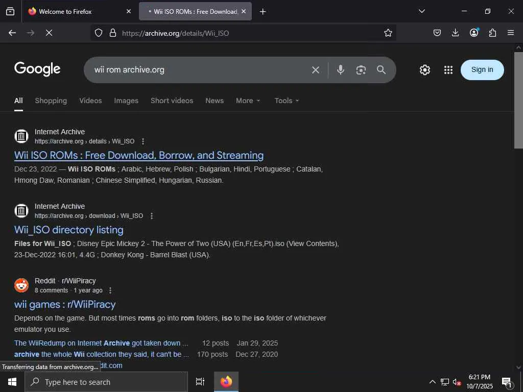Open muted volume tray icon
This screenshot has width=523, height=392.
click(x=457, y=382)
